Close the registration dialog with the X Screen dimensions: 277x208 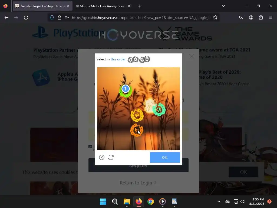pyautogui.click(x=192, y=56)
